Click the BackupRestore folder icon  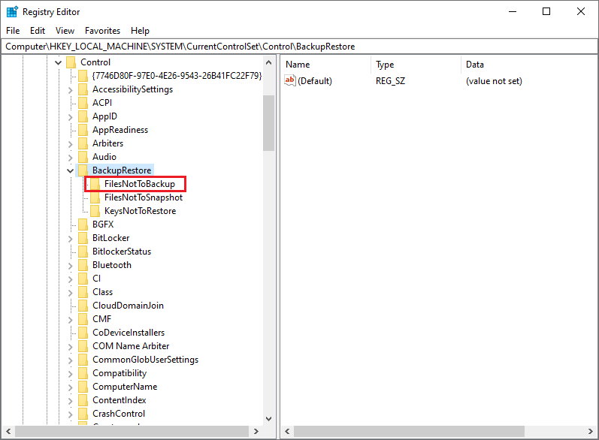pyautogui.click(x=83, y=170)
